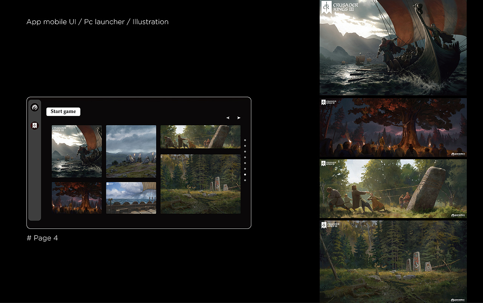
Task: Select the second pagination dot
Action: 245,146
